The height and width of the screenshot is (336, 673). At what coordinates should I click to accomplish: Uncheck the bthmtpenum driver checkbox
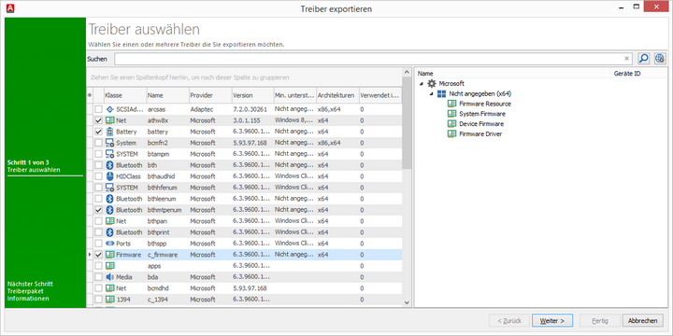point(98,210)
